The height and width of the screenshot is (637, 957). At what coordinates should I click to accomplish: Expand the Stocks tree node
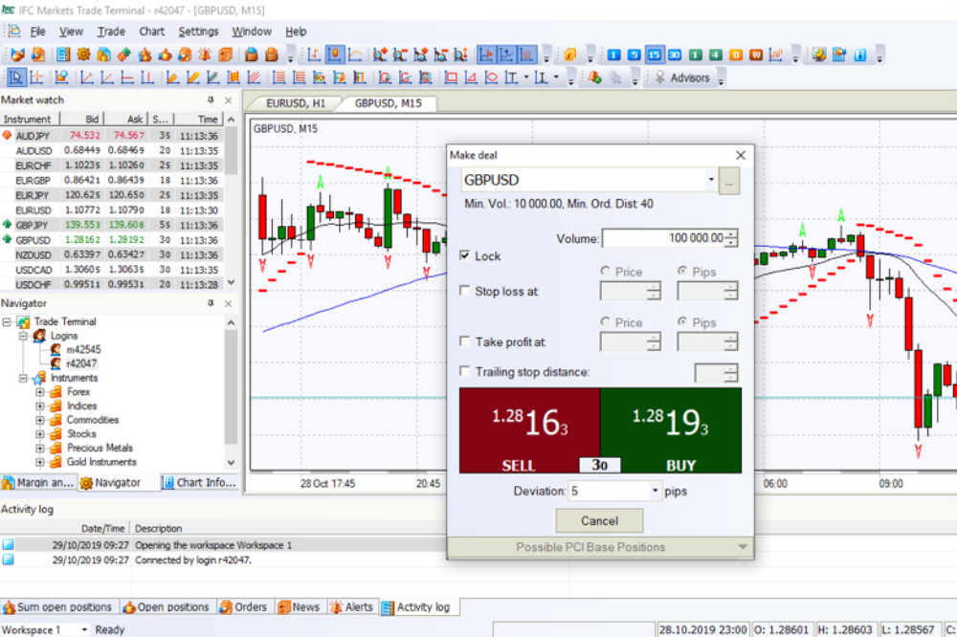(x=39, y=434)
